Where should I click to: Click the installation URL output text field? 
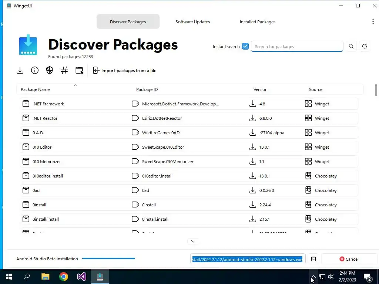(248, 259)
